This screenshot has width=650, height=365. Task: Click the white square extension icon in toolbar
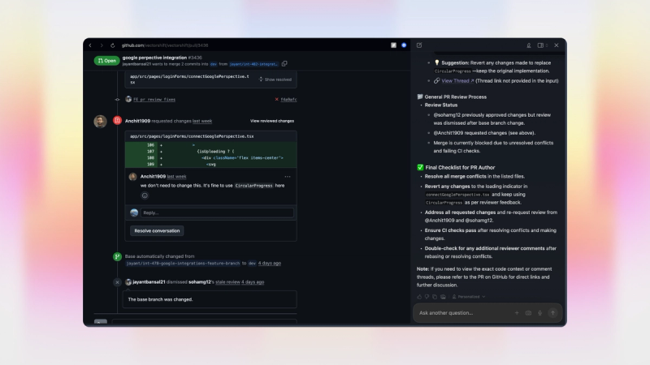tap(393, 45)
